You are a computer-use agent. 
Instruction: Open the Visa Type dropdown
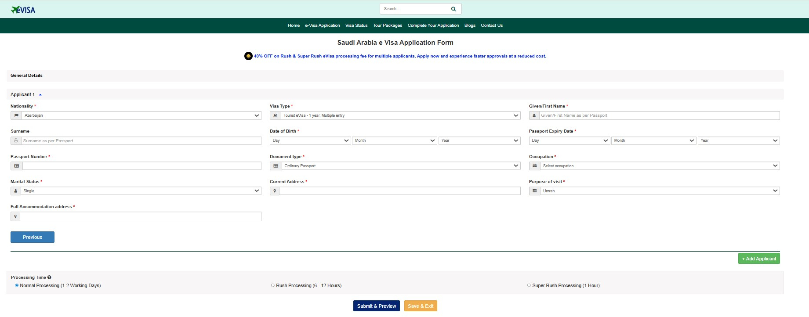400,115
